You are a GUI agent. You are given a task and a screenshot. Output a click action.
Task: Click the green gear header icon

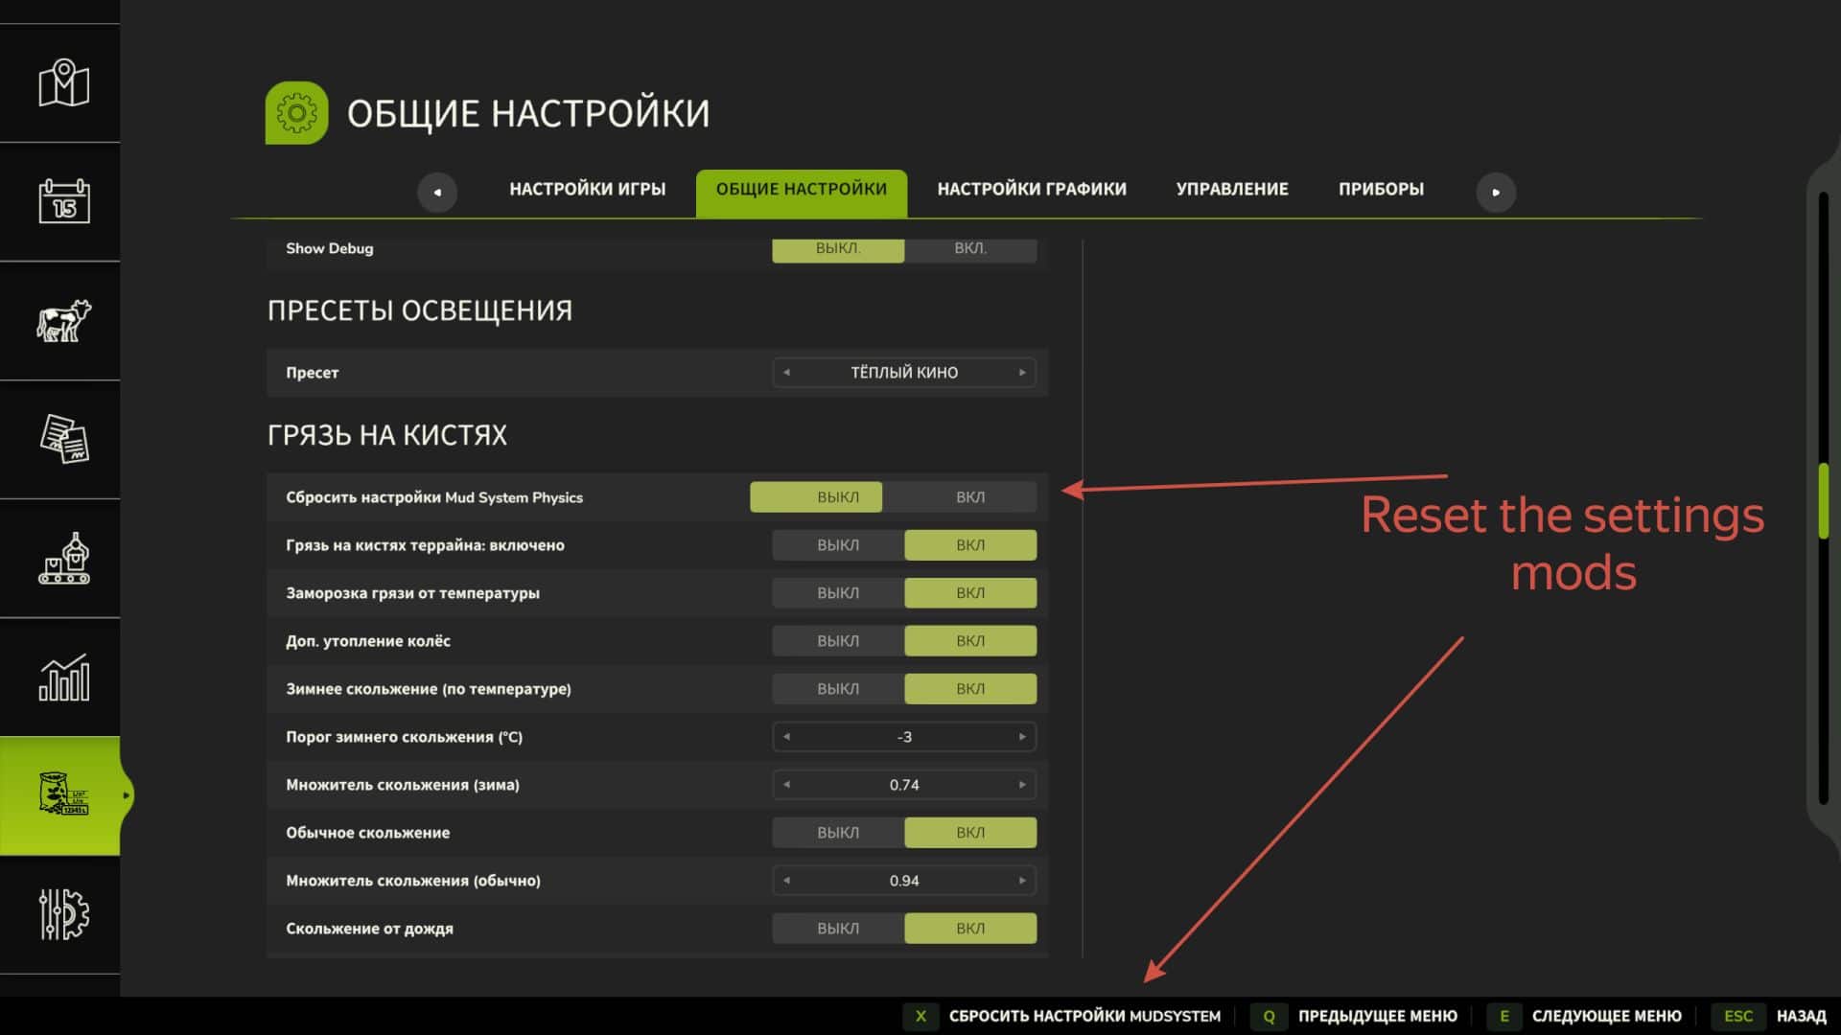pyautogui.click(x=296, y=113)
